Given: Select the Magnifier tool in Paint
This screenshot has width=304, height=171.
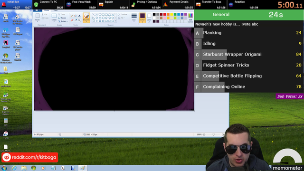Looking at the screenshot, I should 79,20.
